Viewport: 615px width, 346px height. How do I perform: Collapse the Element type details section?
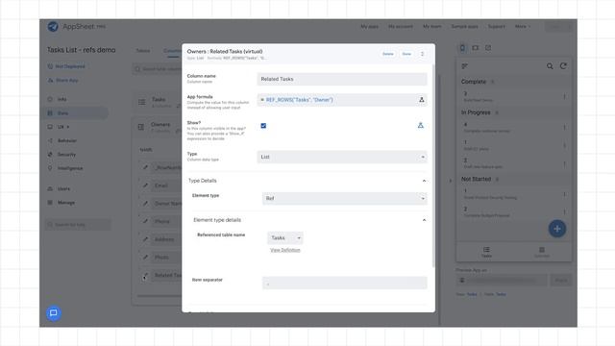tap(424, 220)
